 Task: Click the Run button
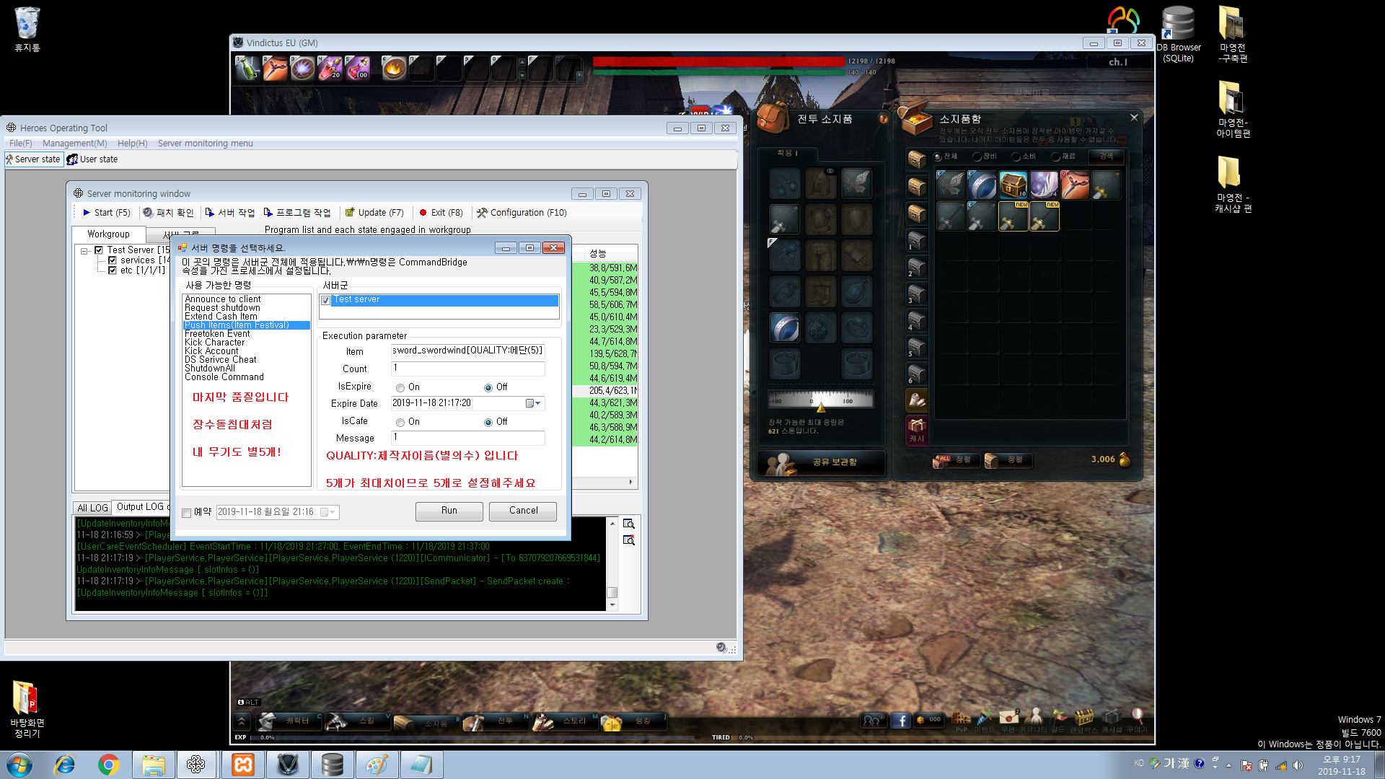(x=449, y=511)
